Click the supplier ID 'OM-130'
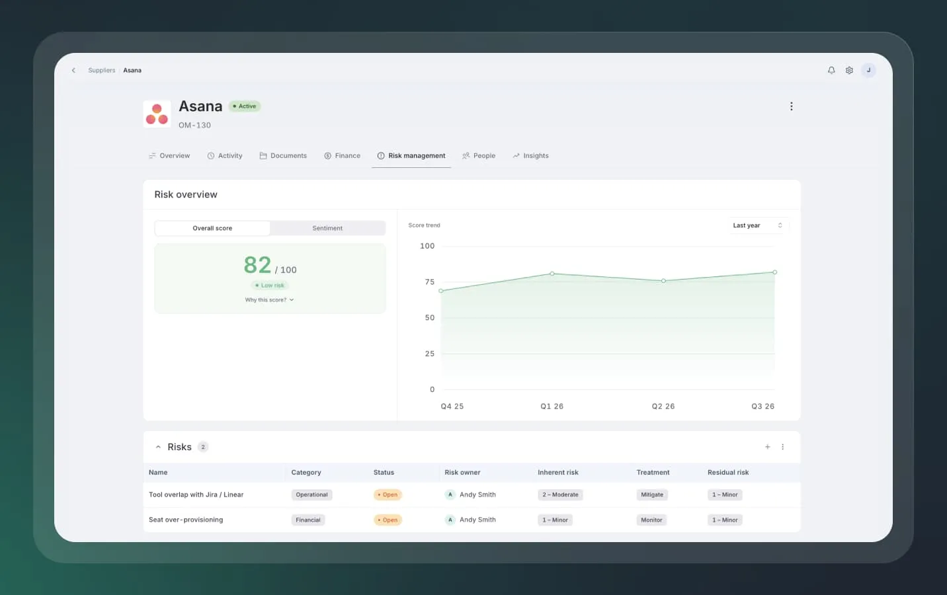The image size is (947, 595). (x=194, y=125)
